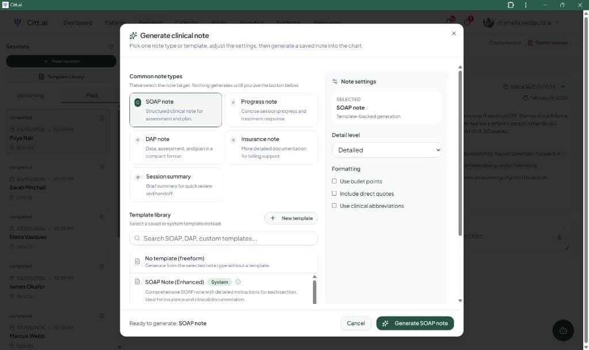
Task: Click the Session summary sparkle icon
Action: [138, 177]
